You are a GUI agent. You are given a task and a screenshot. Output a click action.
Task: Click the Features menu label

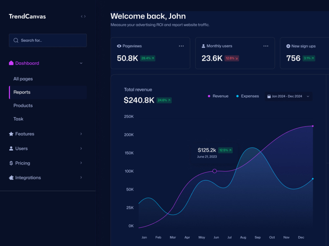click(25, 134)
